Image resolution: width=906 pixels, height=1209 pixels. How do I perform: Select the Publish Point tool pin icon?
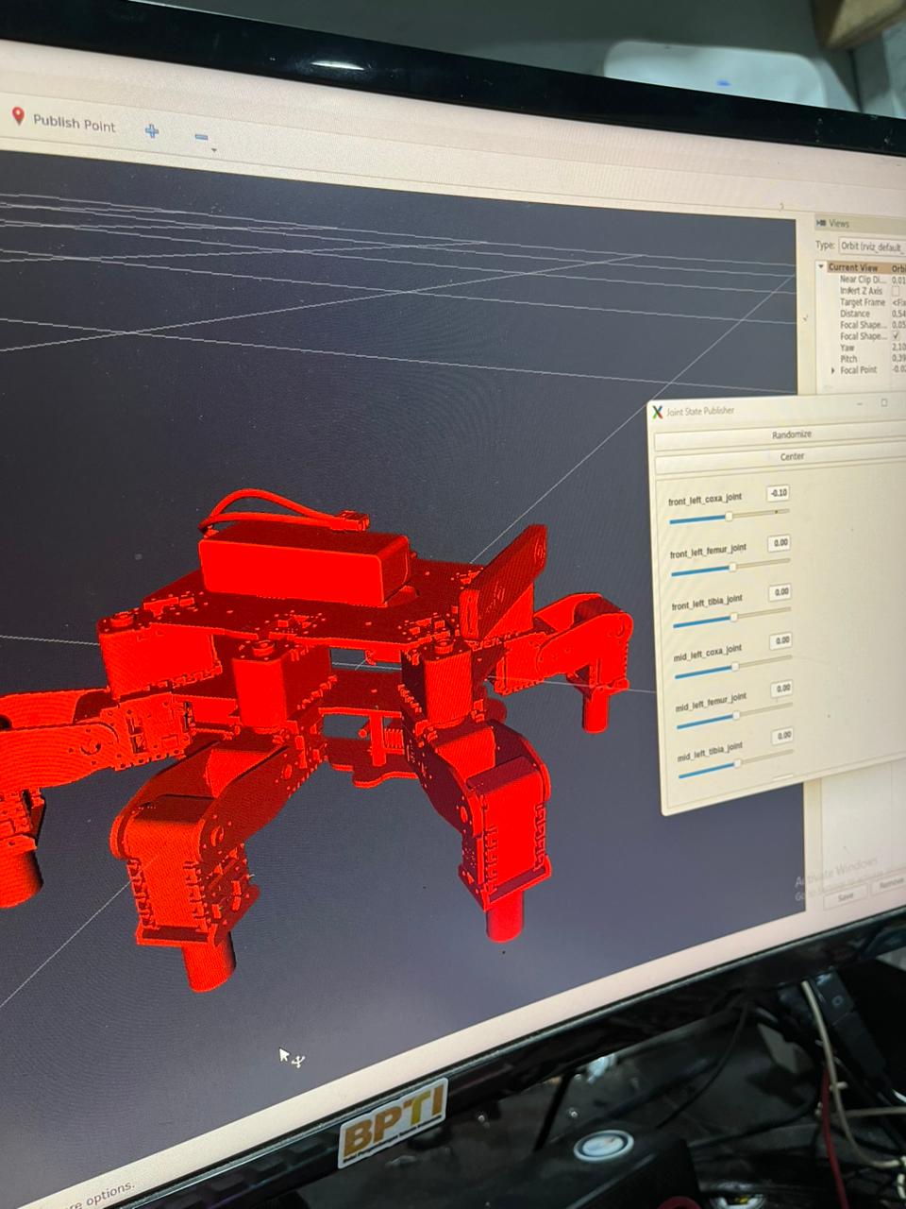pos(17,116)
